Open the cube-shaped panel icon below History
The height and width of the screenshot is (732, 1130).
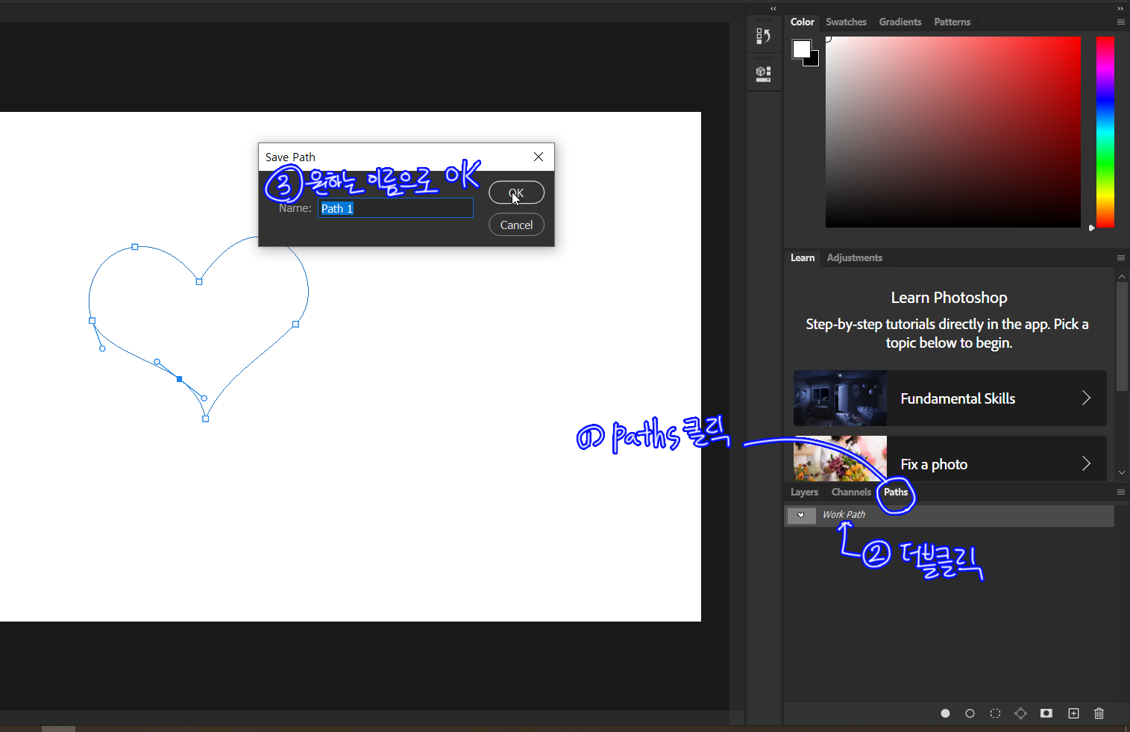[x=763, y=73]
